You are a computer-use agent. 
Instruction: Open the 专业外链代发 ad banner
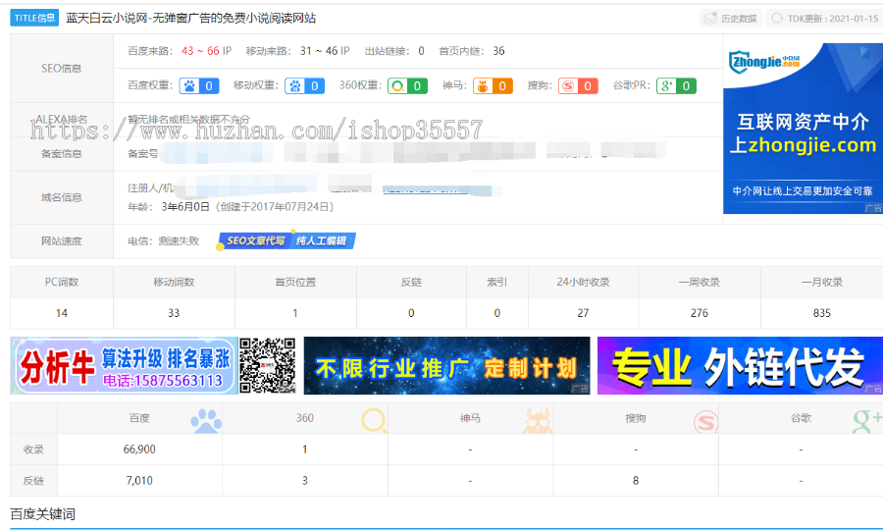tap(740, 365)
